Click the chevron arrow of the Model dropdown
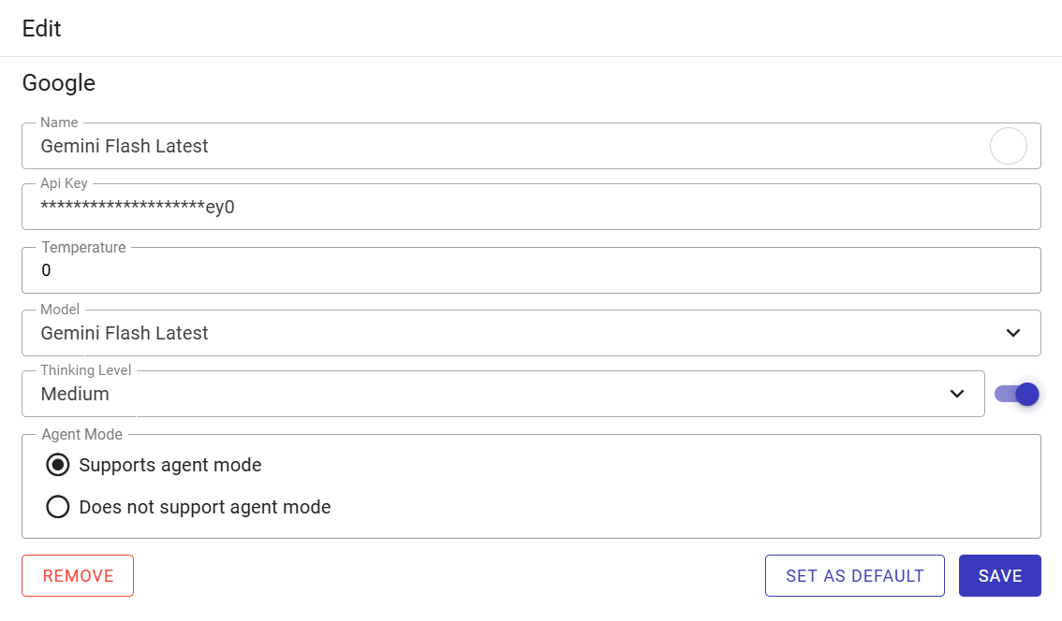This screenshot has width=1062, height=621. (1012, 333)
